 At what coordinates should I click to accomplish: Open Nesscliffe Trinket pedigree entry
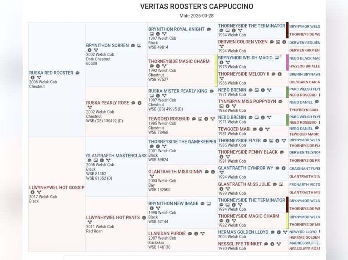(x=240, y=244)
